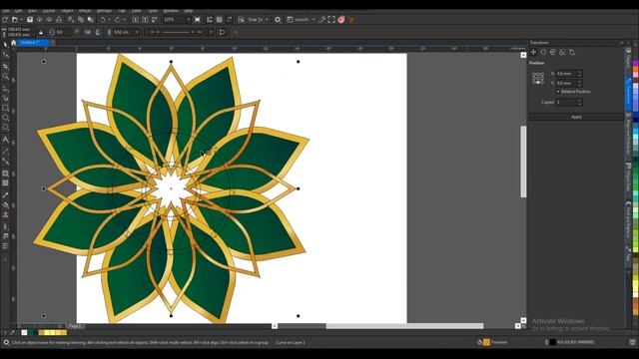Click the Y position input field
The image size is (639, 359).
(566, 83)
